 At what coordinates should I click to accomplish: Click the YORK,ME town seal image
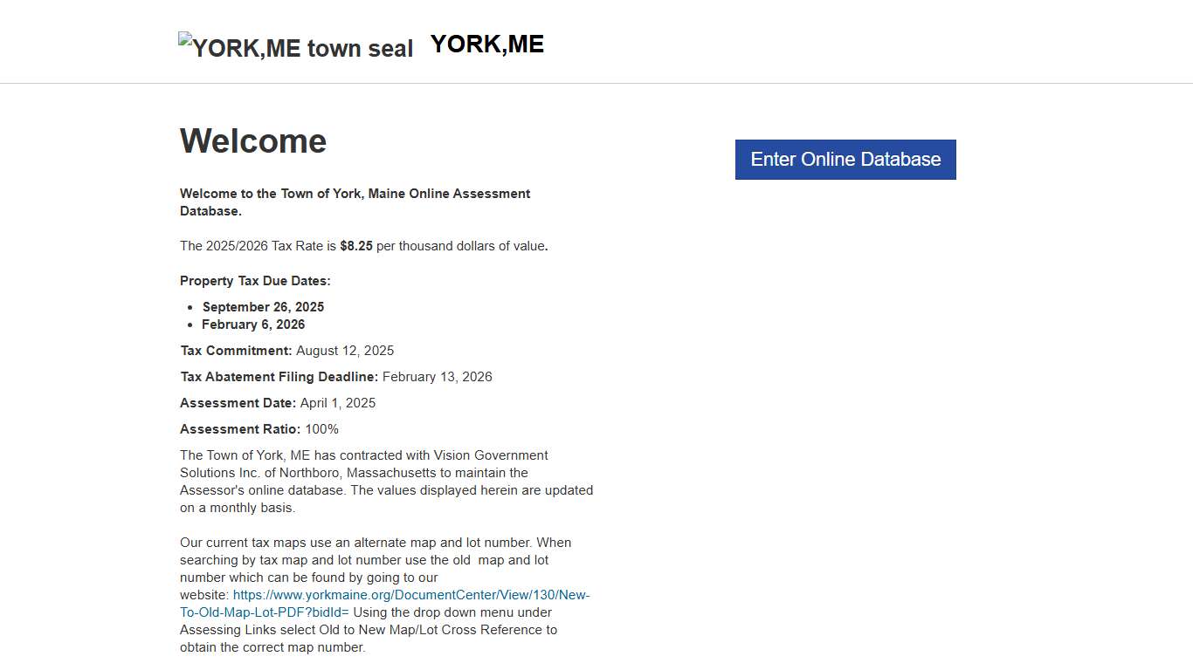pos(295,48)
